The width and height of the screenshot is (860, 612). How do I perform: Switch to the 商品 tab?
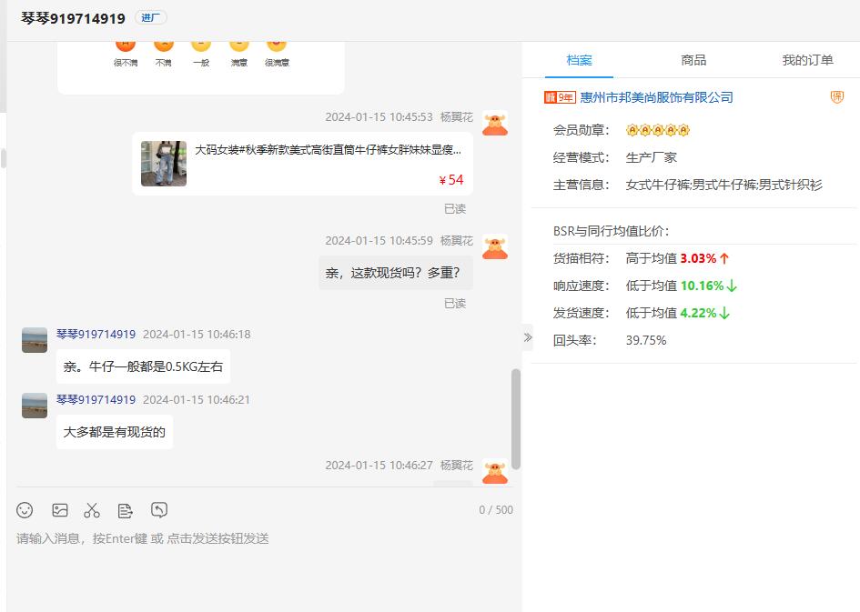tap(693, 60)
